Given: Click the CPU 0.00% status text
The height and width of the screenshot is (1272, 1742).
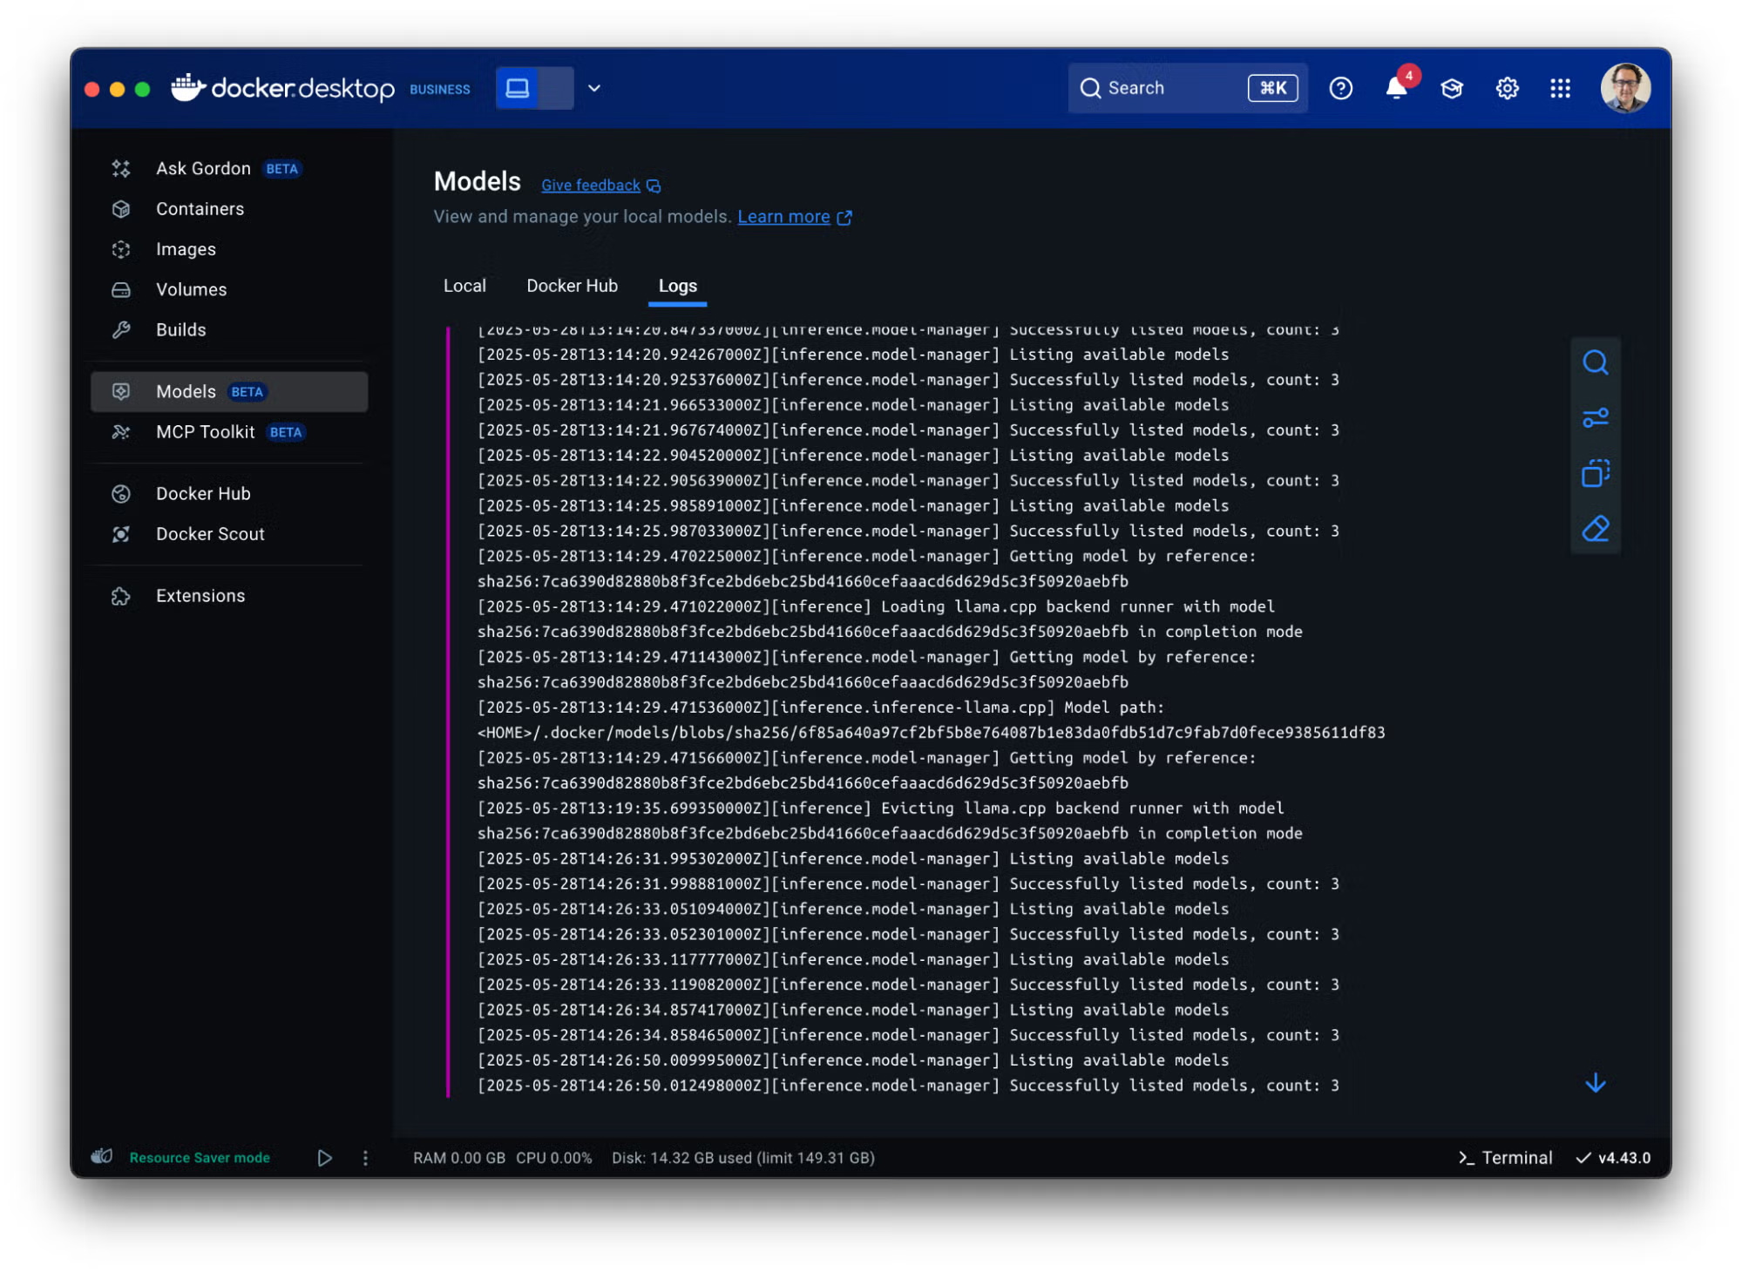Looking at the screenshot, I should tap(553, 1157).
